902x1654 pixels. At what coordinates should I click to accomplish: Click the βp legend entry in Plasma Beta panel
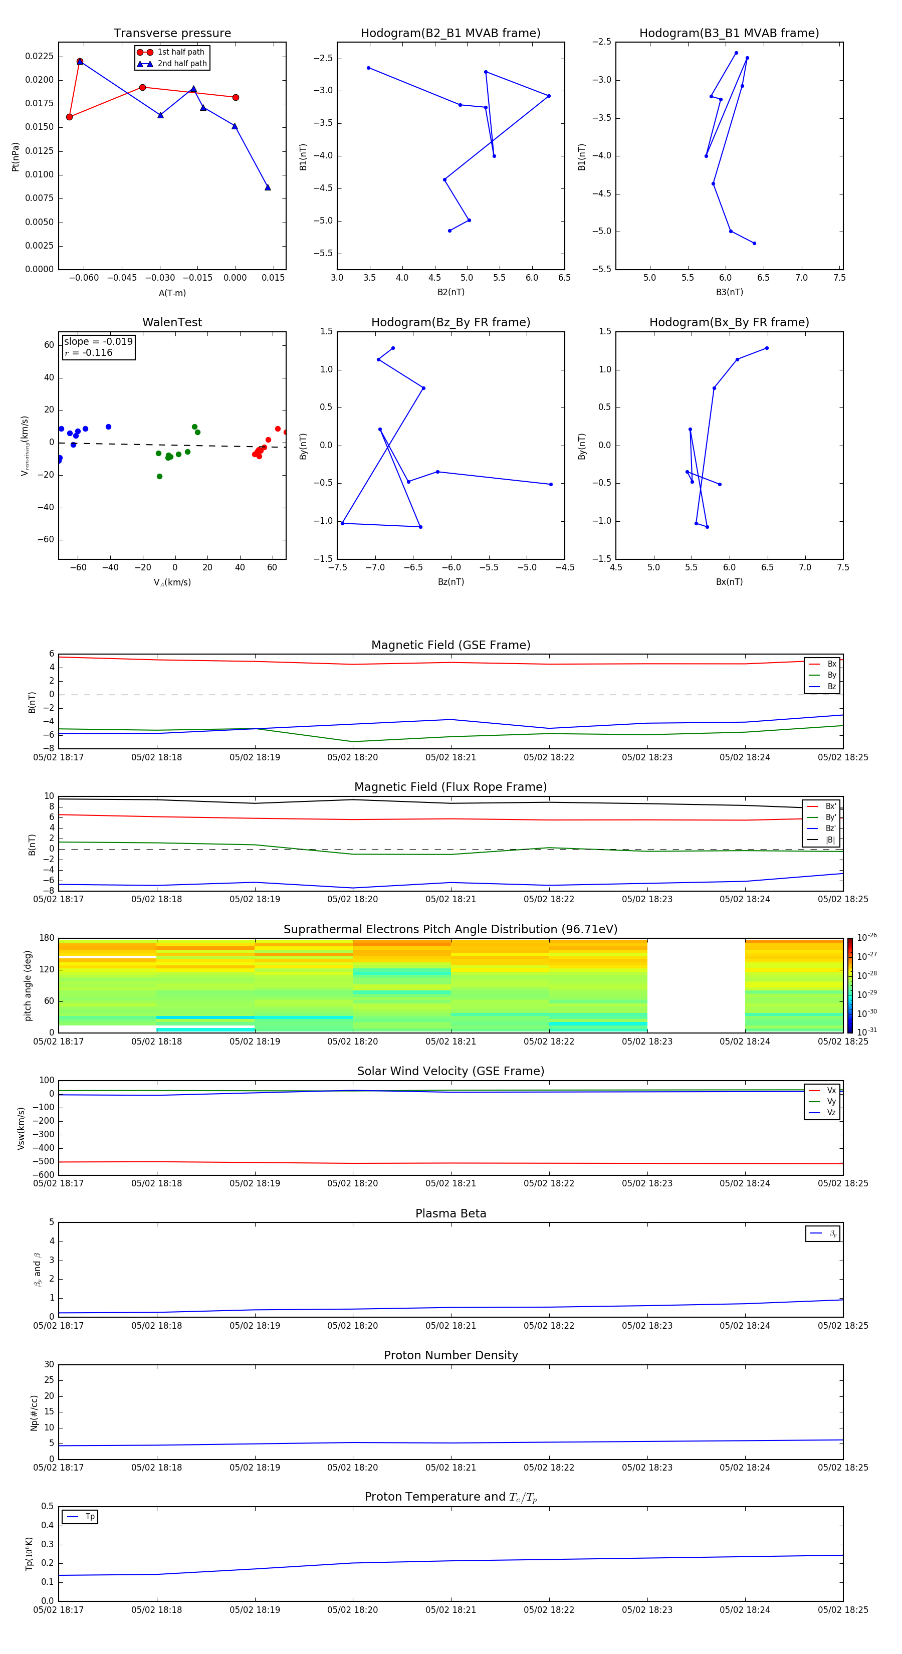click(x=823, y=1233)
